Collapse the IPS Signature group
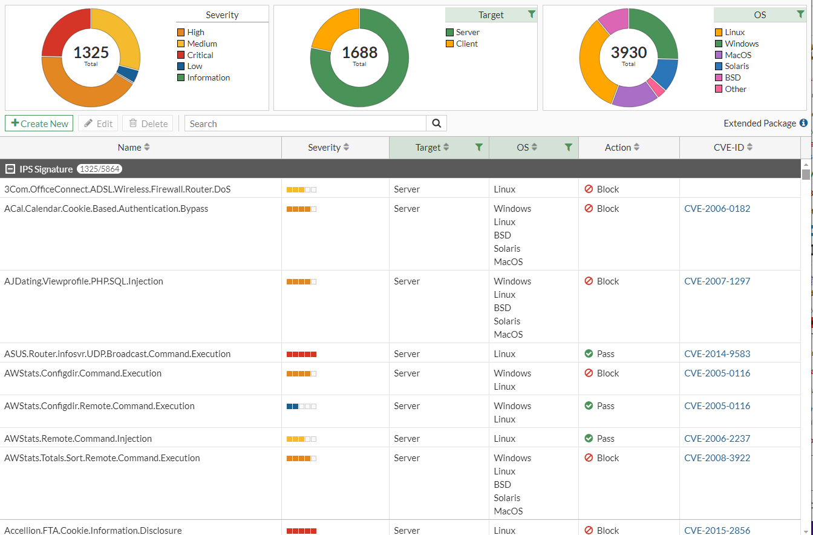Screen dimensions: 813x535 pyautogui.click(x=10, y=169)
